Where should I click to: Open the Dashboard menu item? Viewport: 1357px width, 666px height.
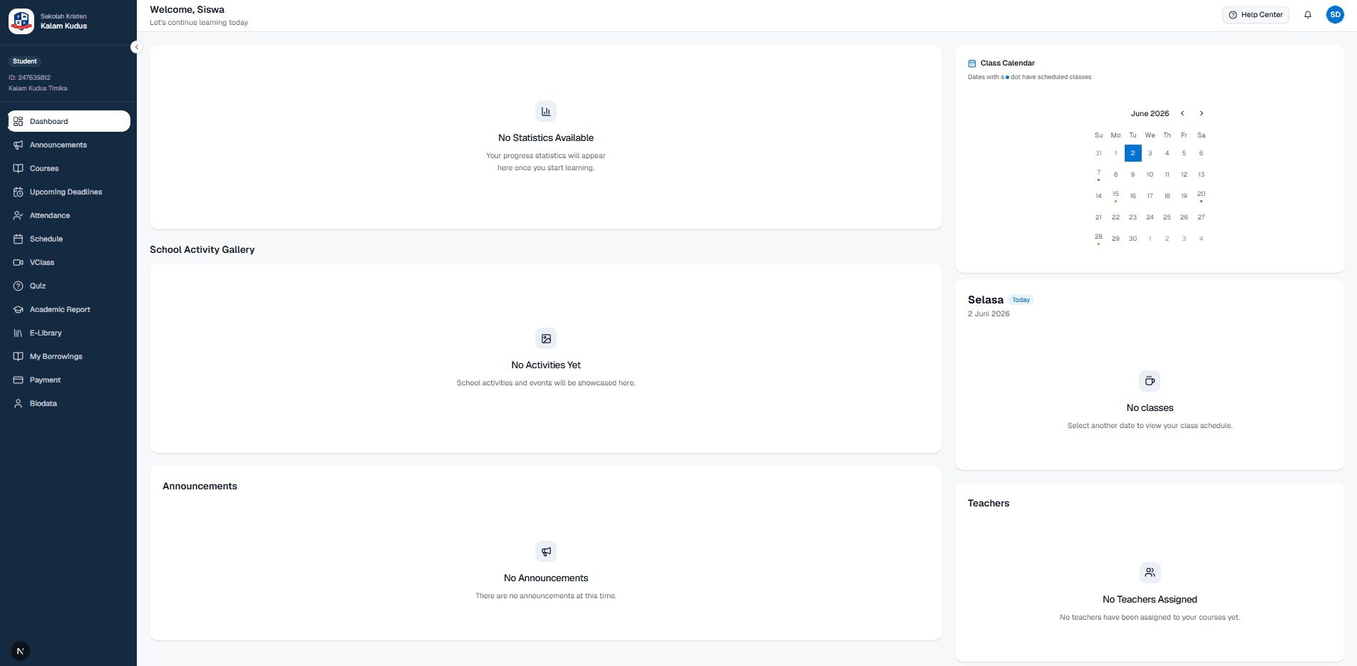(x=69, y=121)
